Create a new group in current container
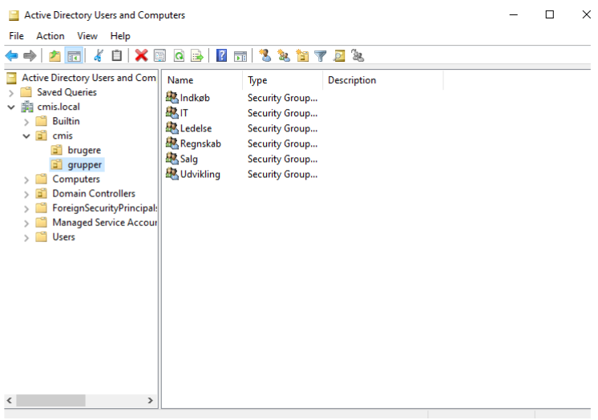 click(283, 55)
